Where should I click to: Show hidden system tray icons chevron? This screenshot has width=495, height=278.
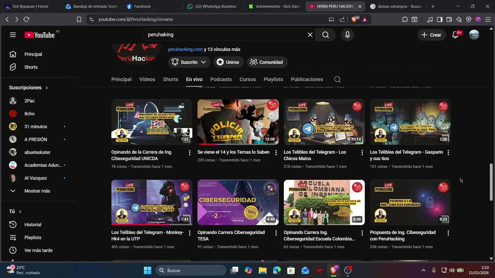[423, 270]
